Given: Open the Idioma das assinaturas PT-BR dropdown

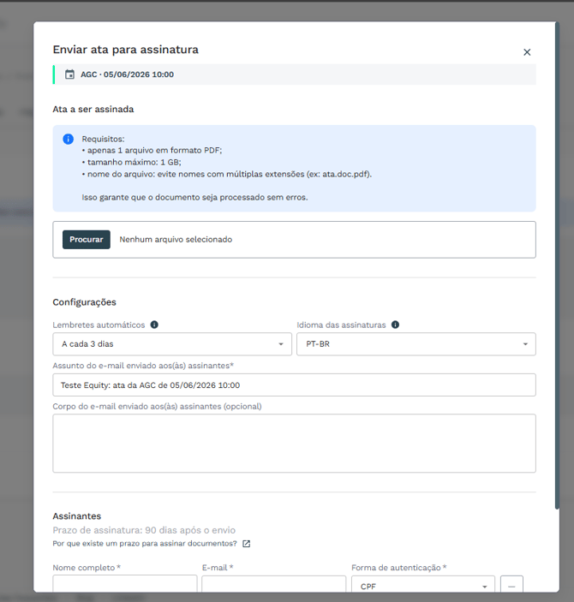Looking at the screenshot, I should 416,344.
